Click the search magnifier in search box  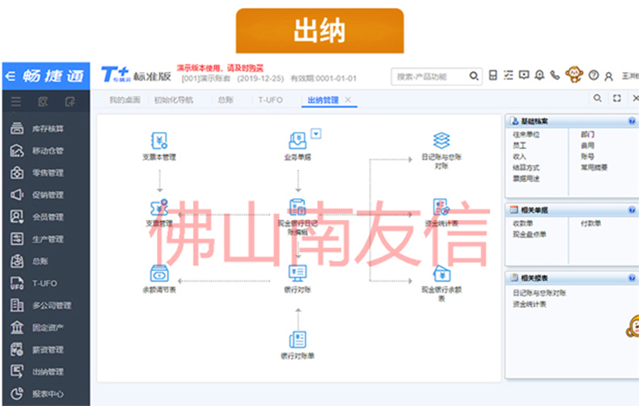pyautogui.click(x=473, y=76)
